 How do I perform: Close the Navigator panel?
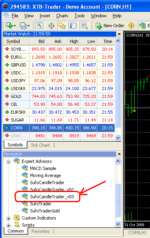click(x=119, y=154)
